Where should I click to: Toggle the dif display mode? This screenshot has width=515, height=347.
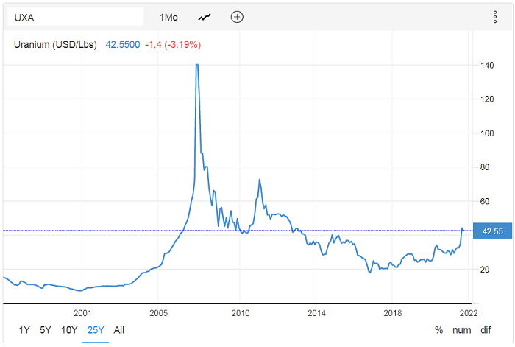tap(486, 330)
